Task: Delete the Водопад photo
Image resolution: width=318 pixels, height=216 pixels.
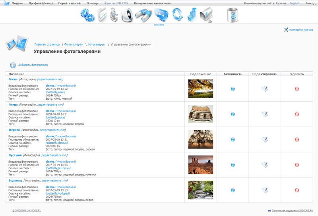Action: 297,190
